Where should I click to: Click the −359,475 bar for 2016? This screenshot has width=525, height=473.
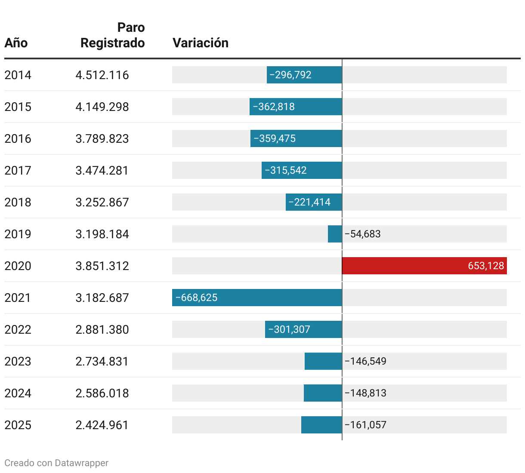[296, 138]
